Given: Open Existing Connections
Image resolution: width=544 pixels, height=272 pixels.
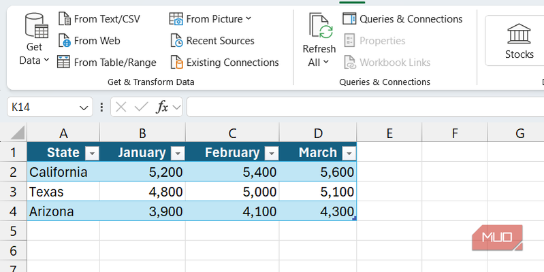Looking at the screenshot, I should click(224, 63).
